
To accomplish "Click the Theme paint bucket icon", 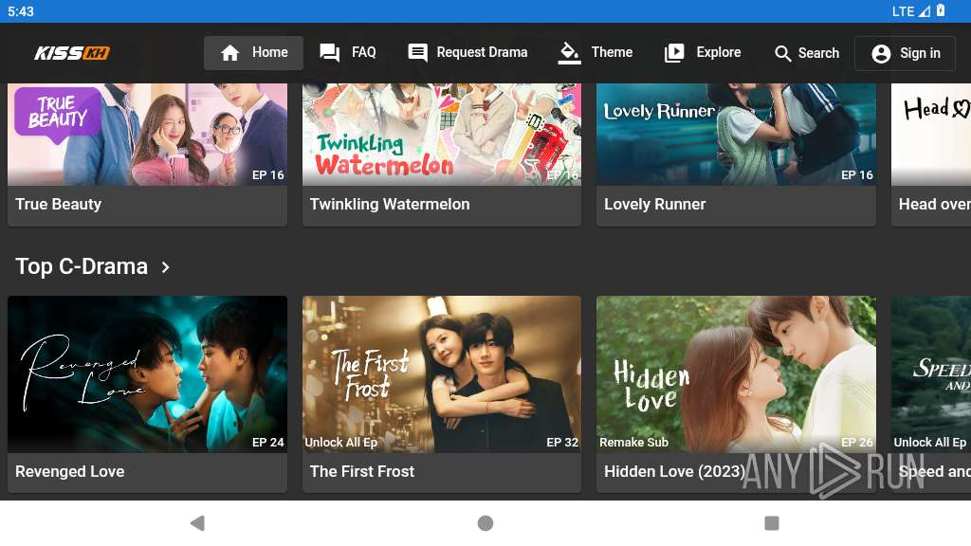I will (x=569, y=53).
